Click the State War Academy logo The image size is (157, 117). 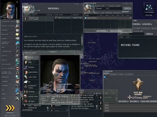(138, 85)
